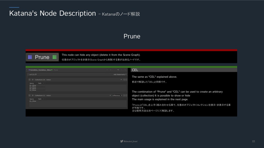Select the DL_4Row collection entry
The image size is (264, 148).
[33, 89]
